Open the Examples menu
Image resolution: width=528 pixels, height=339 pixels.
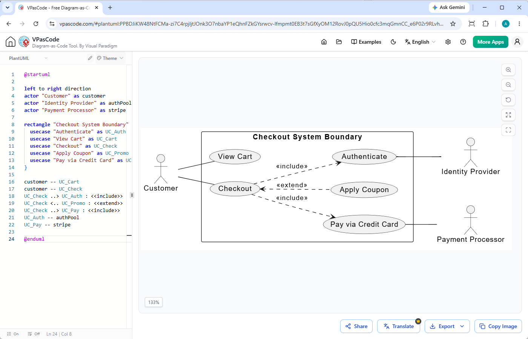click(x=366, y=42)
